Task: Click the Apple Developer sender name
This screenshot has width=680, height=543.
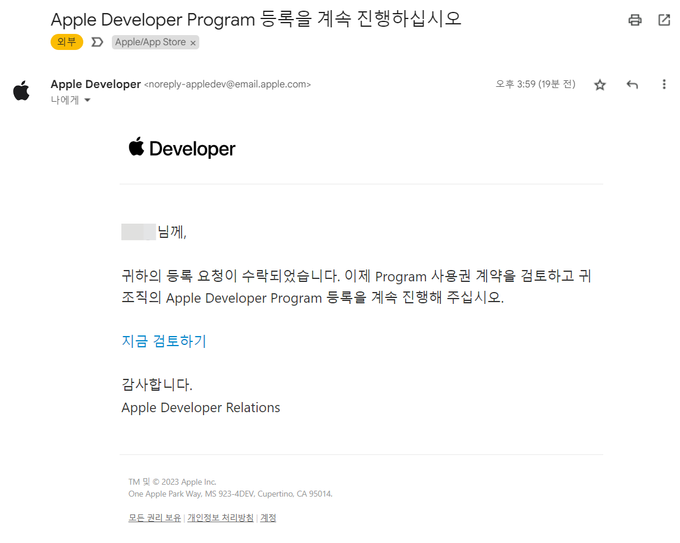Action: coord(96,84)
